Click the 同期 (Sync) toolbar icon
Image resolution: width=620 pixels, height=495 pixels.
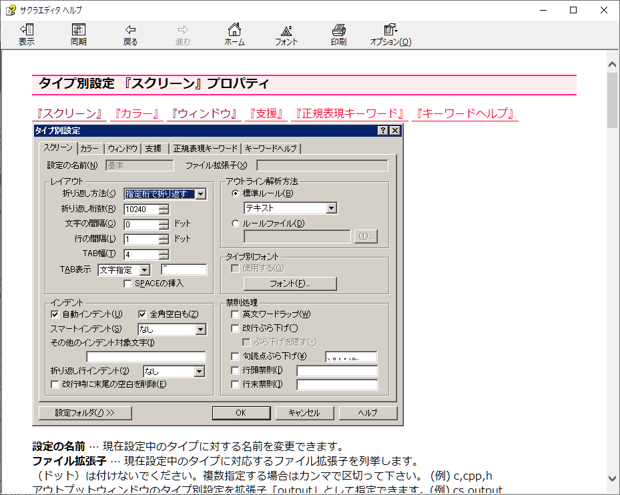[78, 35]
